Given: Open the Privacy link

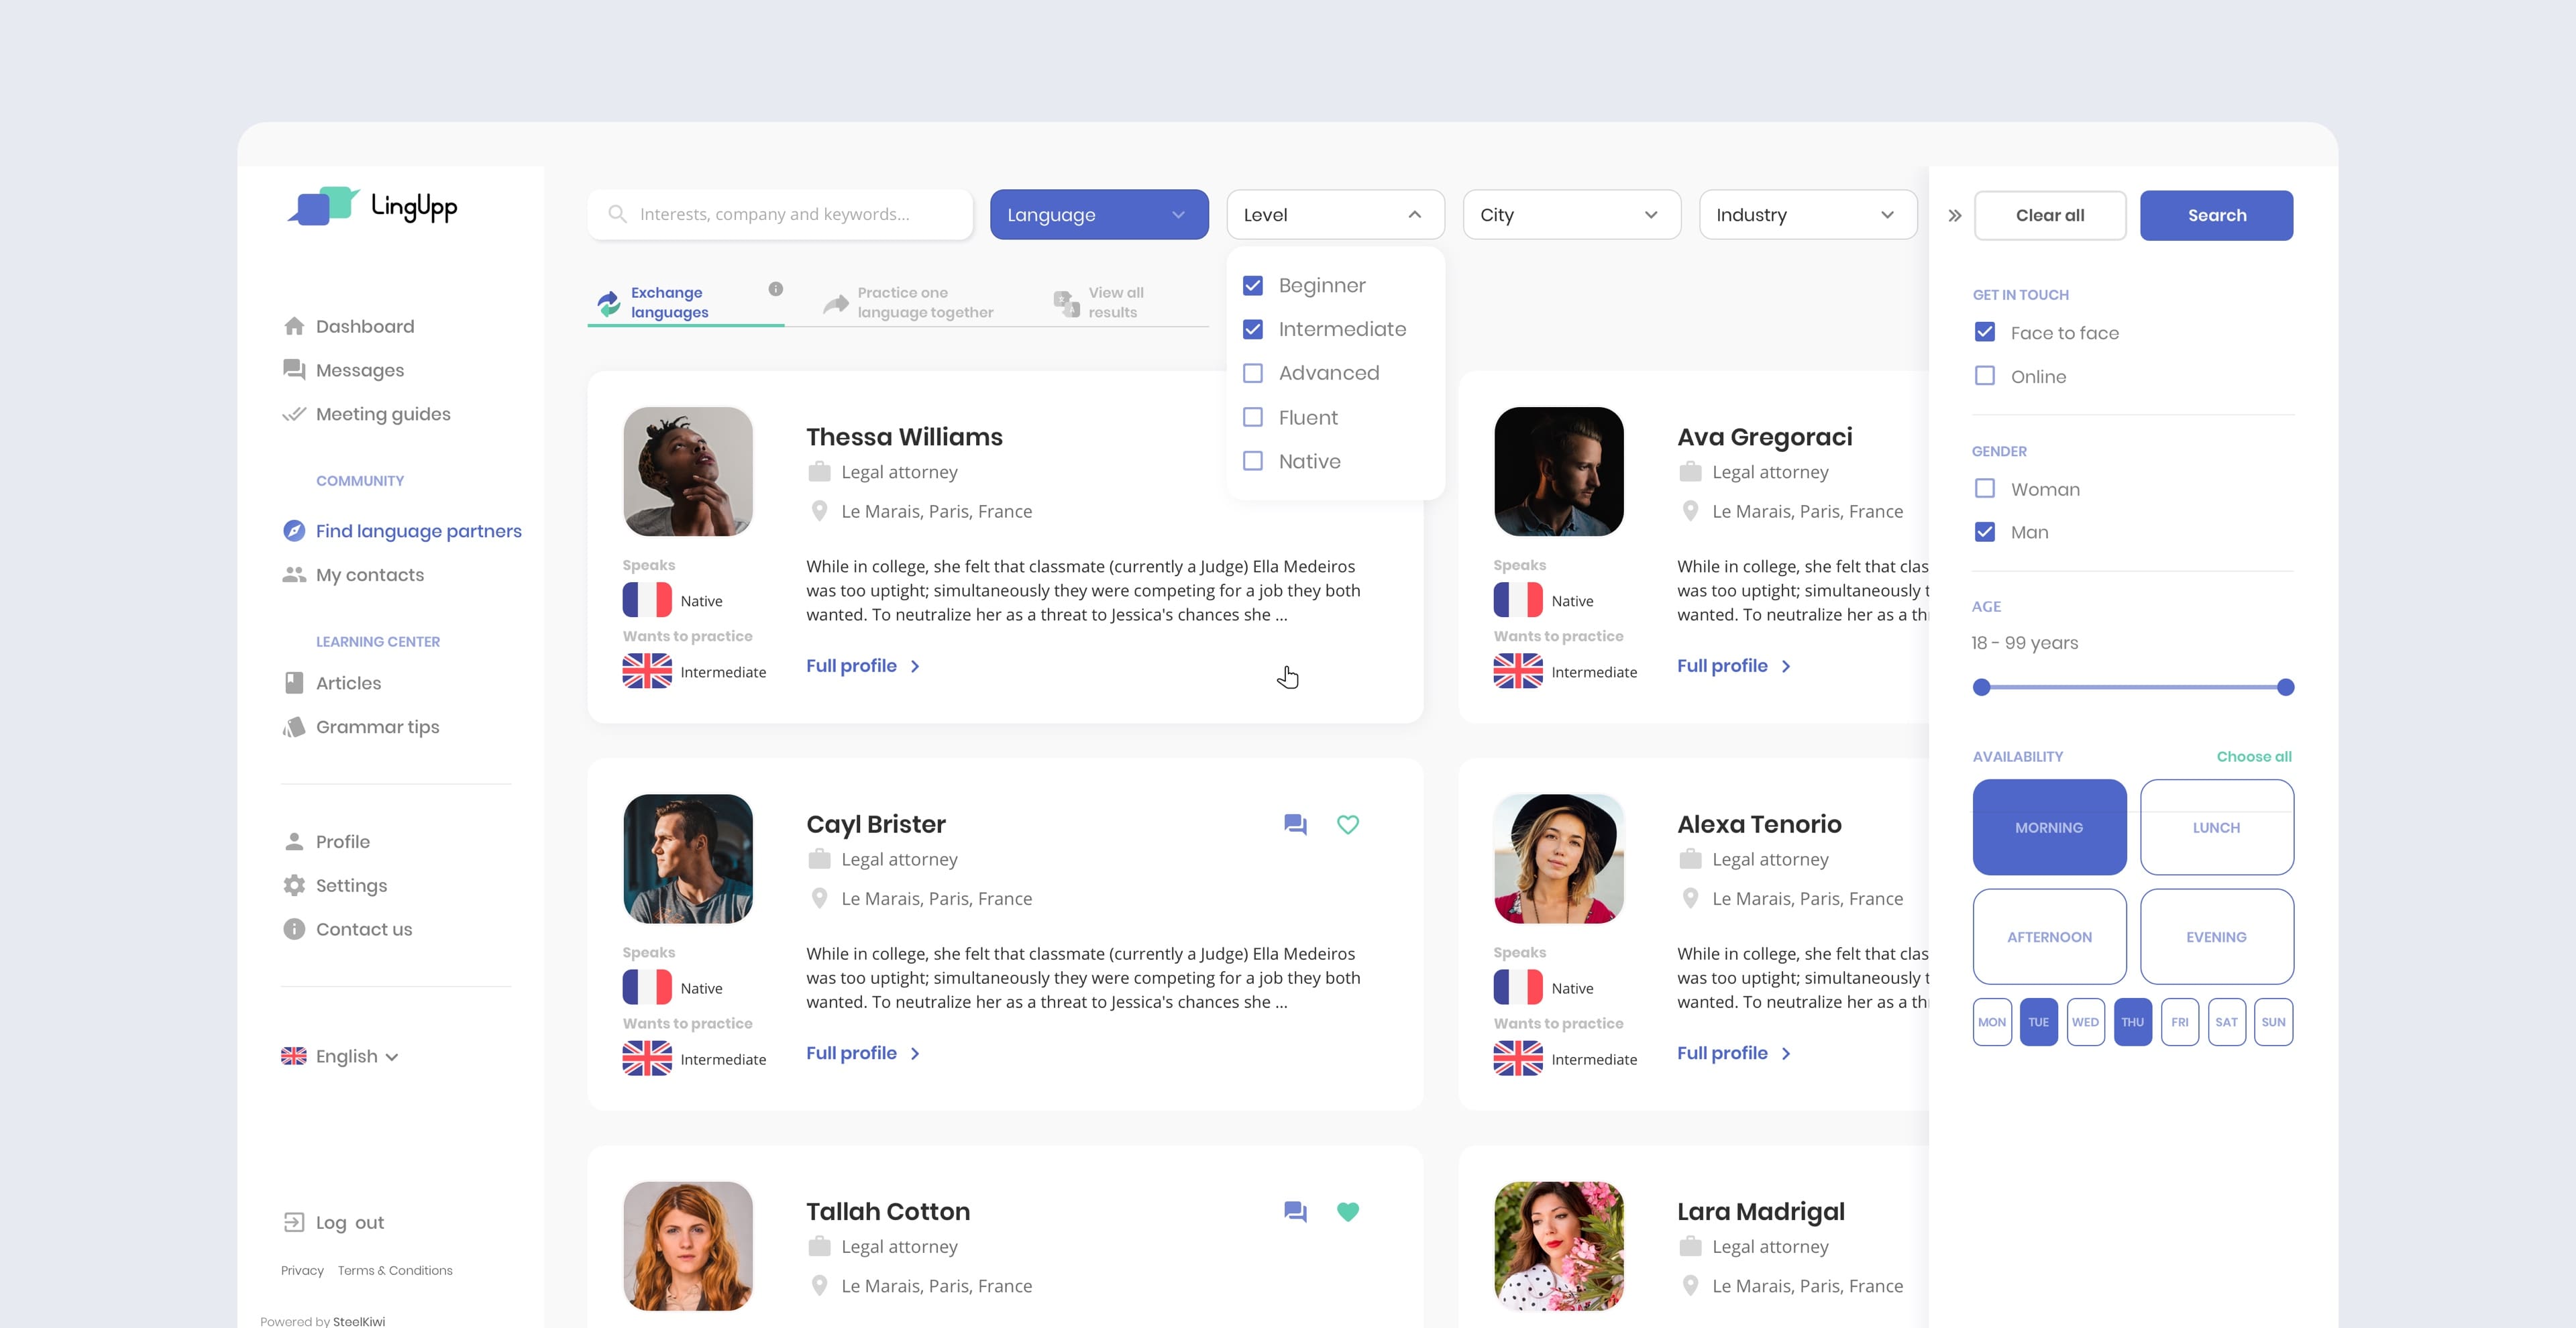Looking at the screenshot, I should tap(302, 1270).
